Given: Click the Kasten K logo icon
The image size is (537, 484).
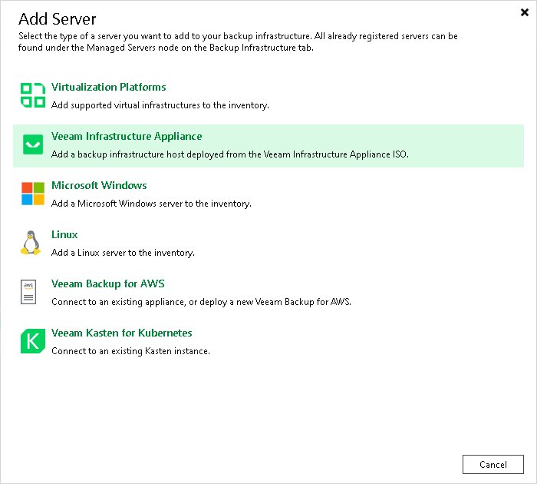Looking at the screenshot, I should [x=33, y=341].
